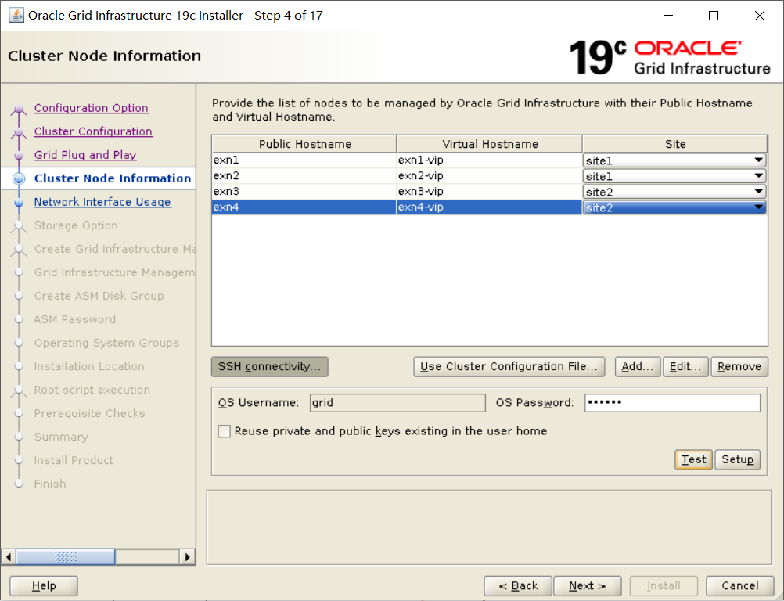Maximize the installer window
The image size is (784, 601).
[x=714, y=16]
